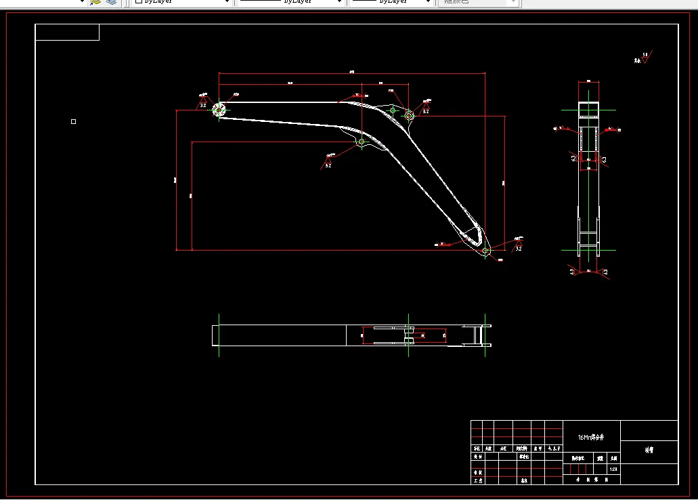Click the yellow layer manager icon in toolbar
Viewport: 698px width, 500px height.
95,2
